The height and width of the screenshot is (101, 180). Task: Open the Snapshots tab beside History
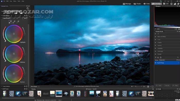[x=162, y=60]
